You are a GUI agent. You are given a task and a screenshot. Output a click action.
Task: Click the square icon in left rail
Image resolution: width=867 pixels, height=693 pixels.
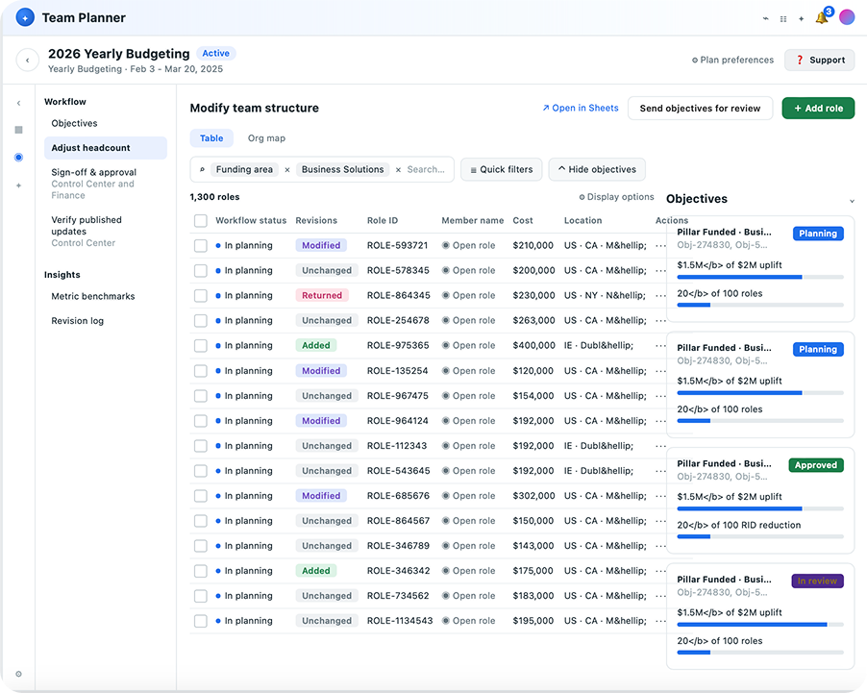(x=19, y=130)
